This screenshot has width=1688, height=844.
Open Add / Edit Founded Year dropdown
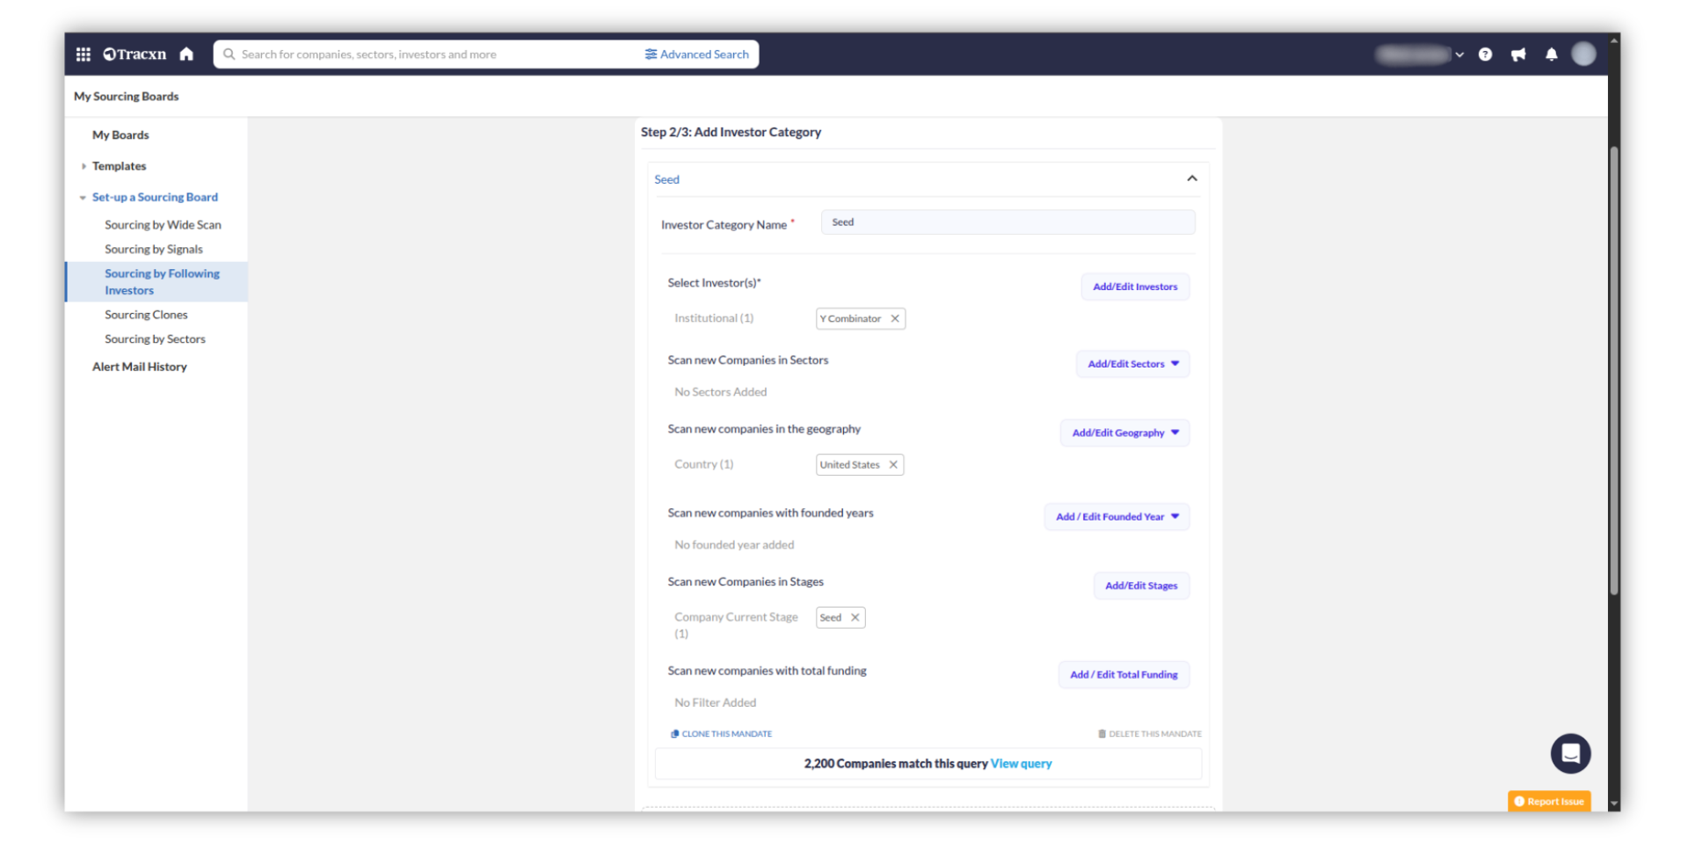point(1117,517)
